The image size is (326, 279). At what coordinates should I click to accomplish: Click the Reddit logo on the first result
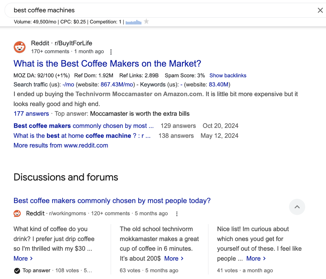[x=20, y=47]
